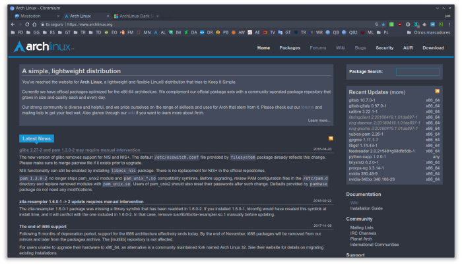Image resolution: width=462 pixels, height=265 pixels.
Task: Bookmark this page with the star icon
Action: tap(383, 24)
